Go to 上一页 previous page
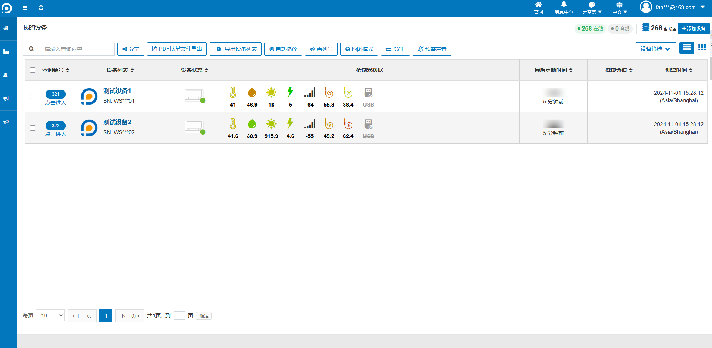712x348 pixels. click(82, 316)
